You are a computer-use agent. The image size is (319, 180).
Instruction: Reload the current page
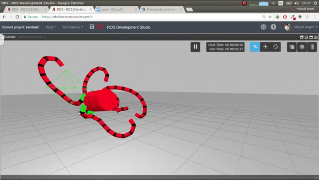click(x=17, y=17)
